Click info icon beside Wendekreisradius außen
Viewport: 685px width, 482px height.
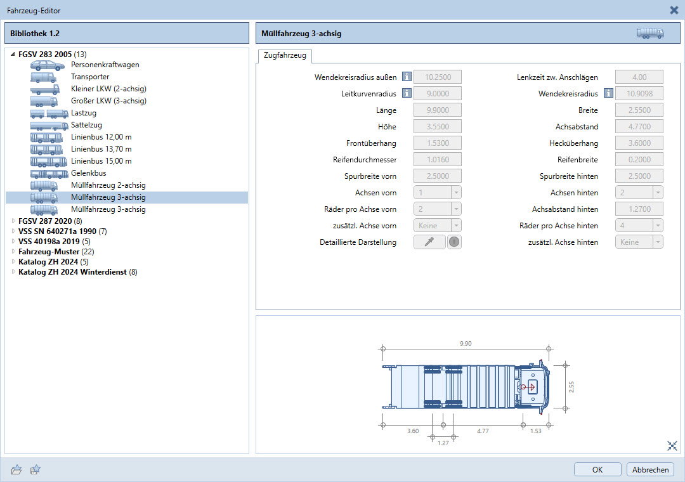click(407, 77)
